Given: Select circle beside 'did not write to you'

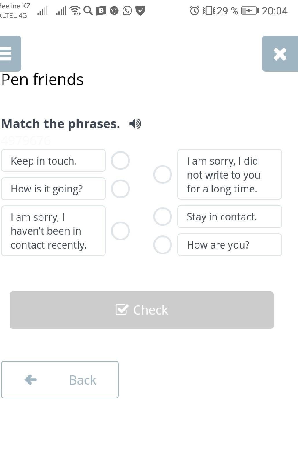Looking at the screenshot, I should 162,174.
